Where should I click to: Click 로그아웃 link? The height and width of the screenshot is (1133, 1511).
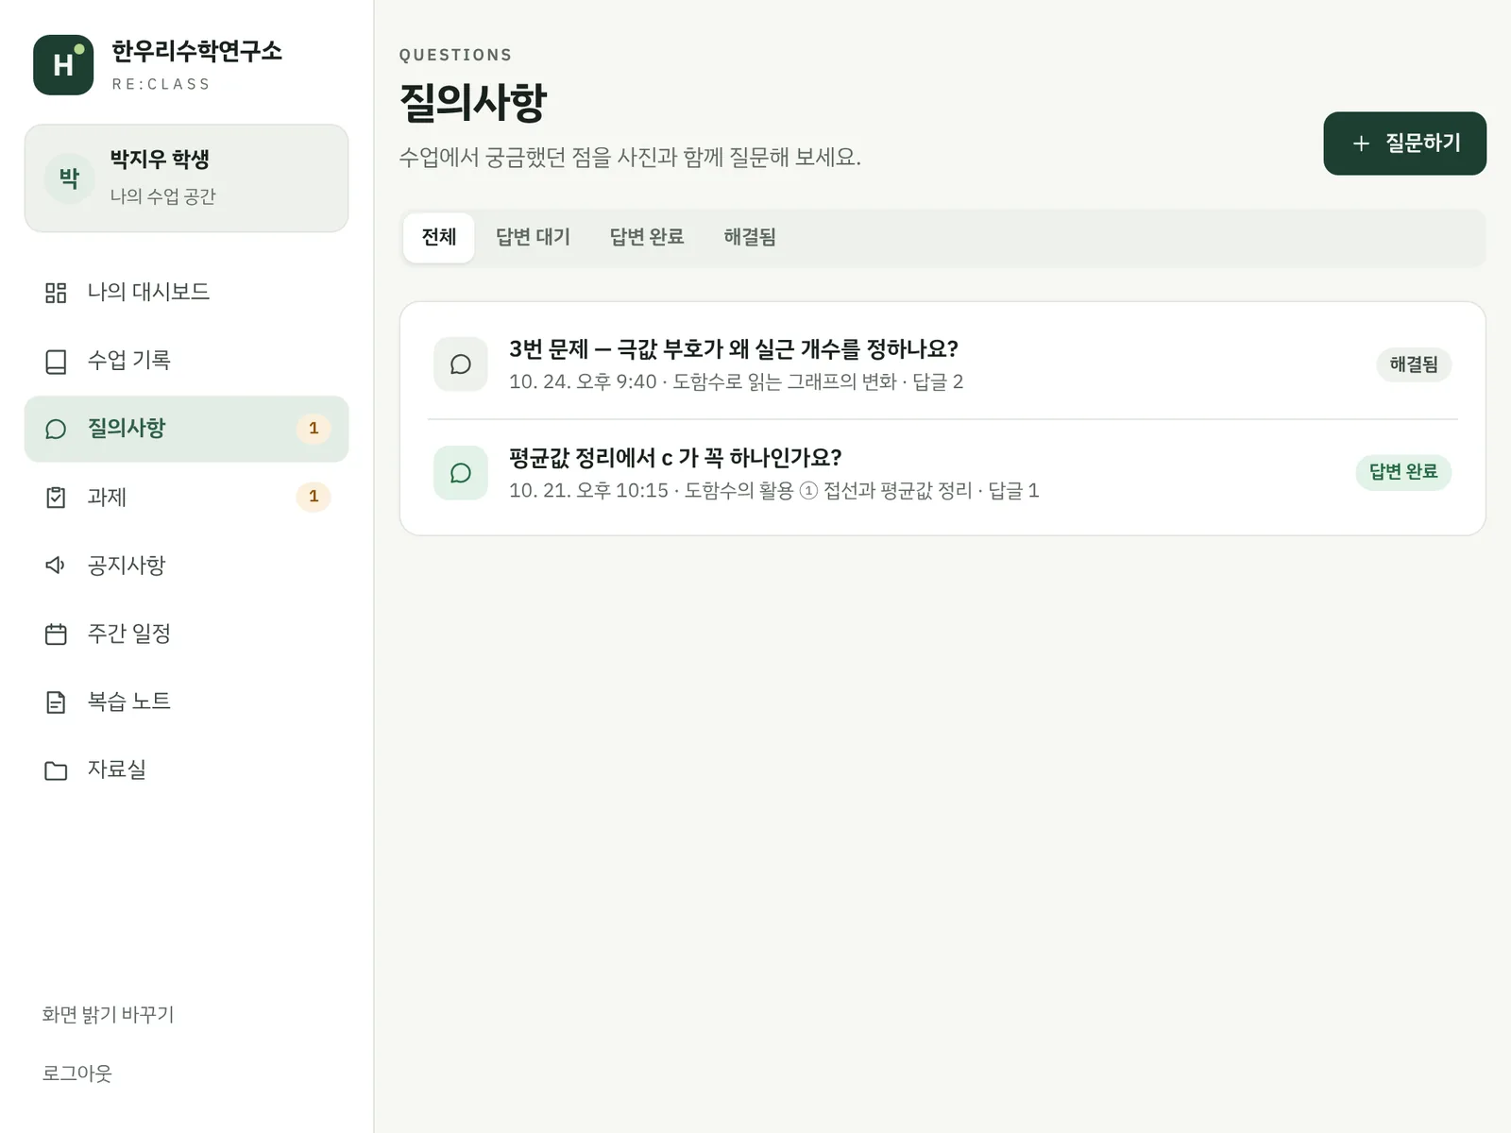pyautogui.click(x=76, y=1074)
